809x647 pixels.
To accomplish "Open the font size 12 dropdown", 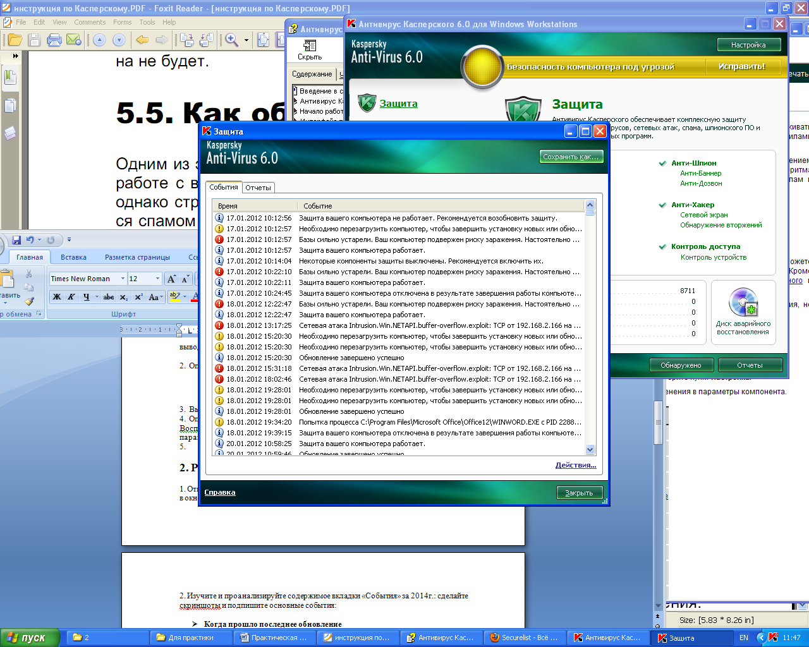I will (x=157, y=279).
